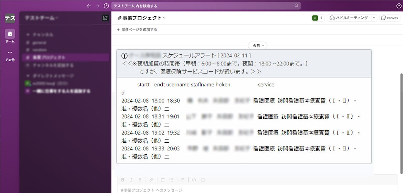
Task: Open help via the question mark icon
Action: [398, 5]
